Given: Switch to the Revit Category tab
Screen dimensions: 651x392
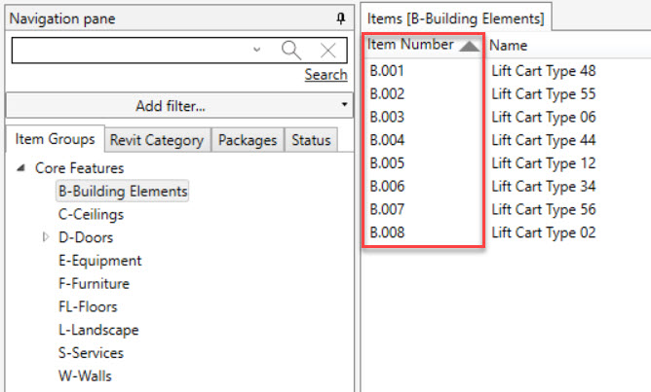Looking at the screenshot, I should pos(157,140).
